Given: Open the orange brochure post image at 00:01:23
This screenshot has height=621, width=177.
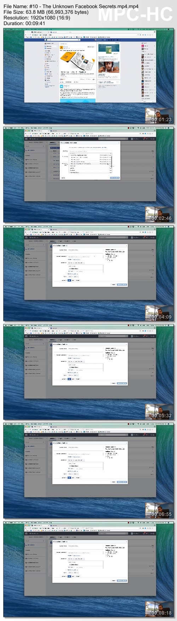Looking at the screenshot, I should click(x=78, y=61).
